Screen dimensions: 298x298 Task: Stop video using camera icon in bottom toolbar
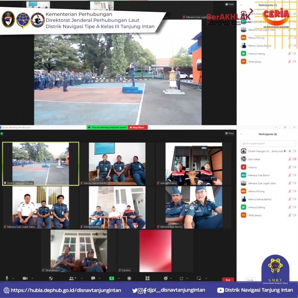pyautogui.click(x=25, y=278)
